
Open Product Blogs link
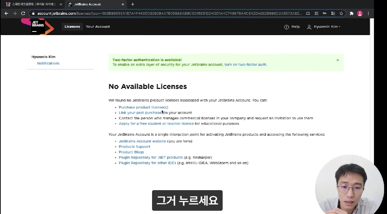(x=131, y=152)
